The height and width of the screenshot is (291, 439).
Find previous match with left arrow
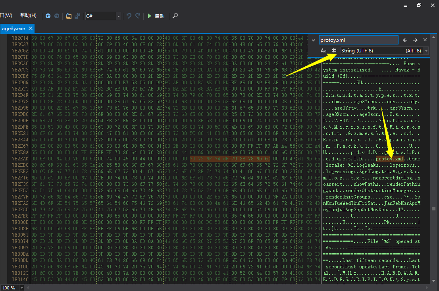[405, 40]
